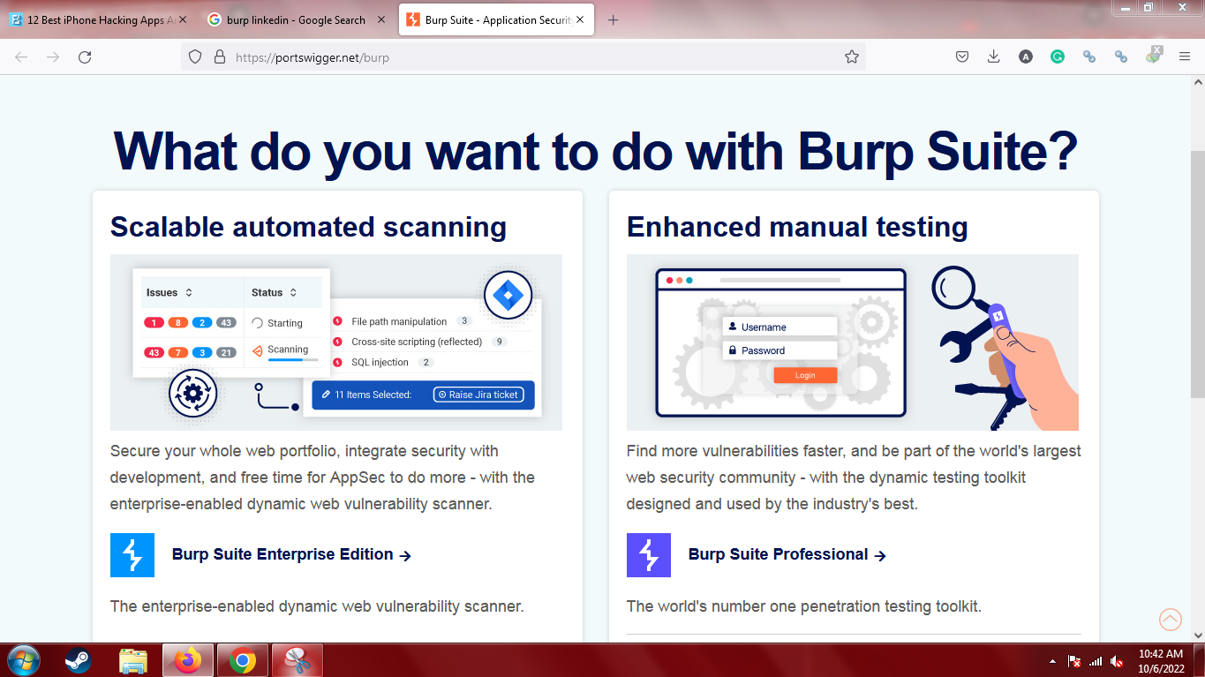
Task: Go forward to next page
Action: (53, 56)
